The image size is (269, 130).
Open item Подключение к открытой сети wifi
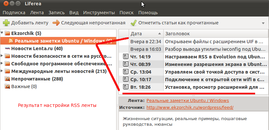click(x=216, y=79)
